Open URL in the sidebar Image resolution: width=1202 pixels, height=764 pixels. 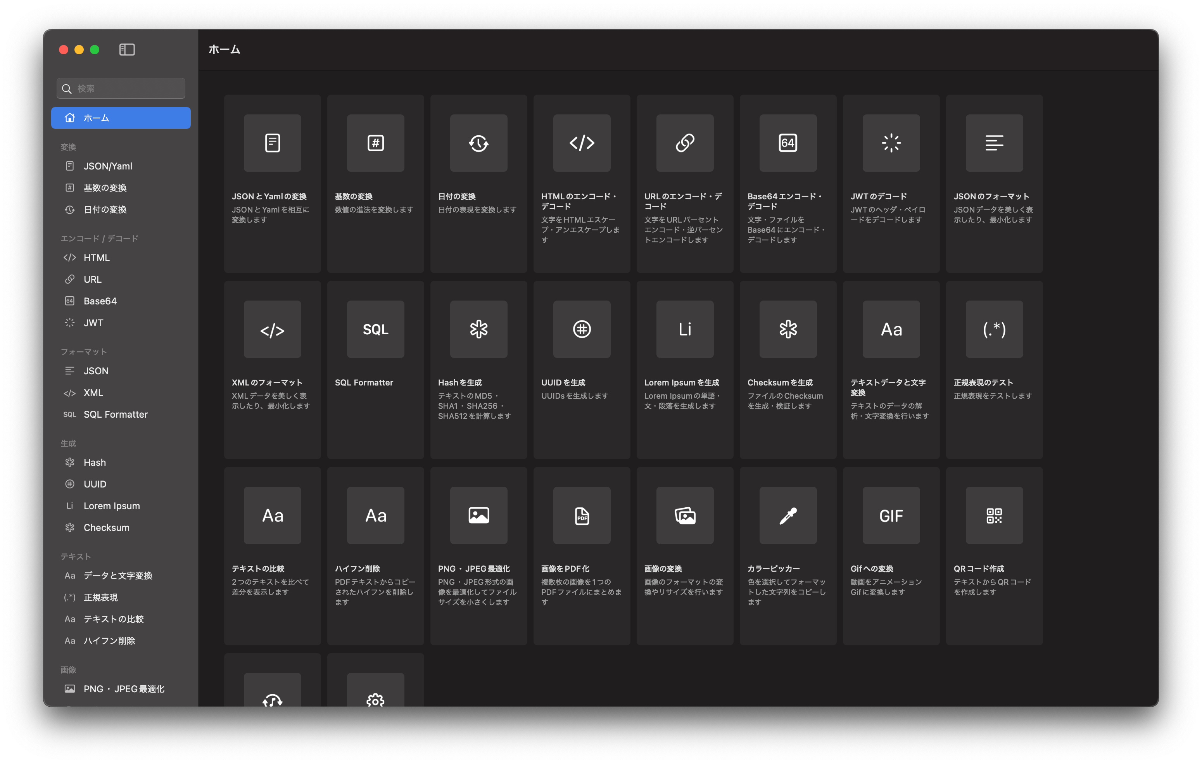coord(121,279)
